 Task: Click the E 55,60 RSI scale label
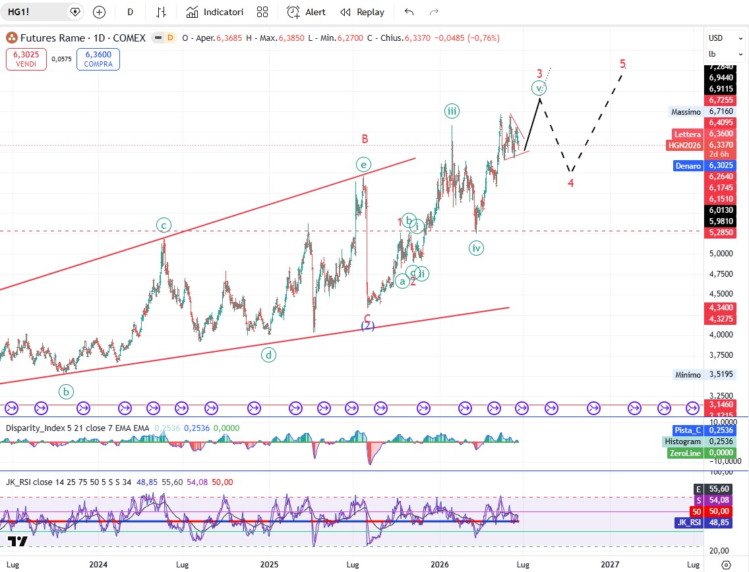(712, 488)
